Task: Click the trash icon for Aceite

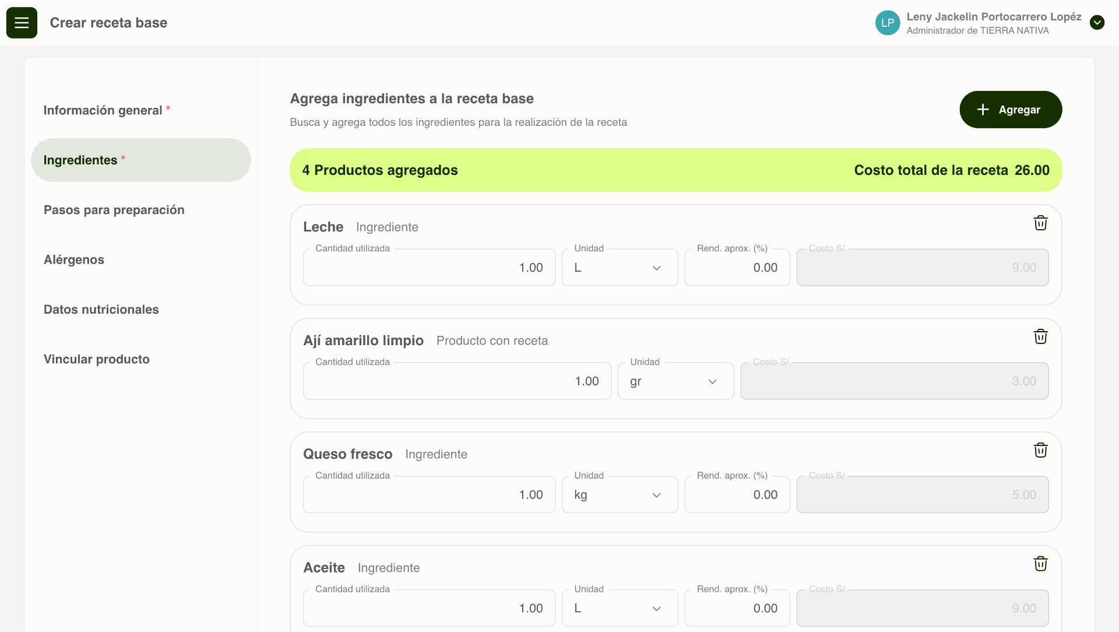Action: tap(1040, 564)
